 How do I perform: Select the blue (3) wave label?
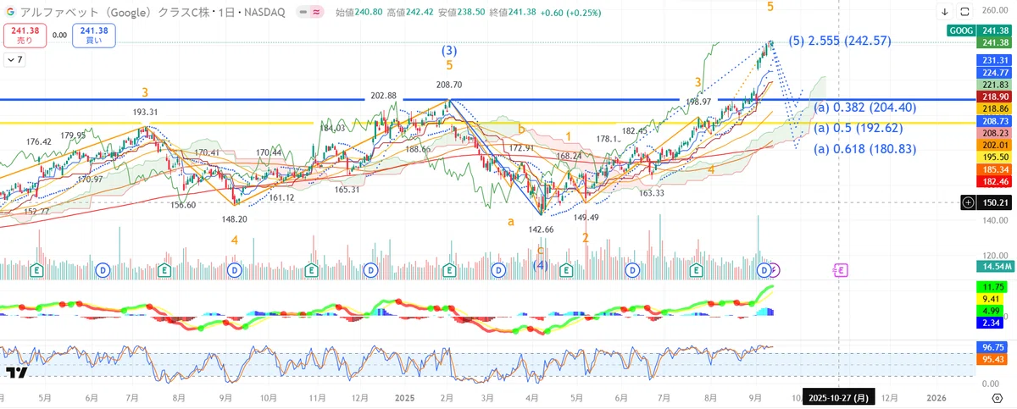(x=449, y=51)
